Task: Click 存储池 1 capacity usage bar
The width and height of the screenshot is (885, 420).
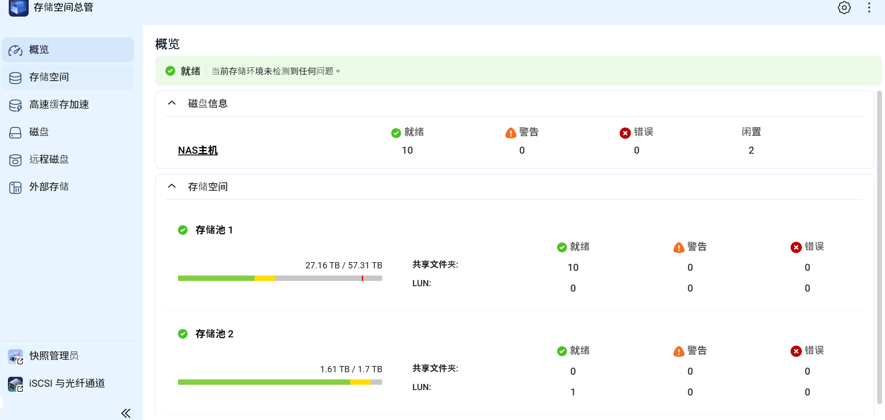Action: pos(279,278)
